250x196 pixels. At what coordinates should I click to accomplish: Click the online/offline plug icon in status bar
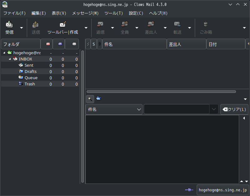189,190
